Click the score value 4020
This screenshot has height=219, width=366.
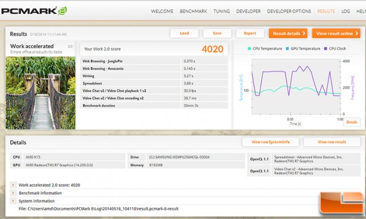point(212,49)
